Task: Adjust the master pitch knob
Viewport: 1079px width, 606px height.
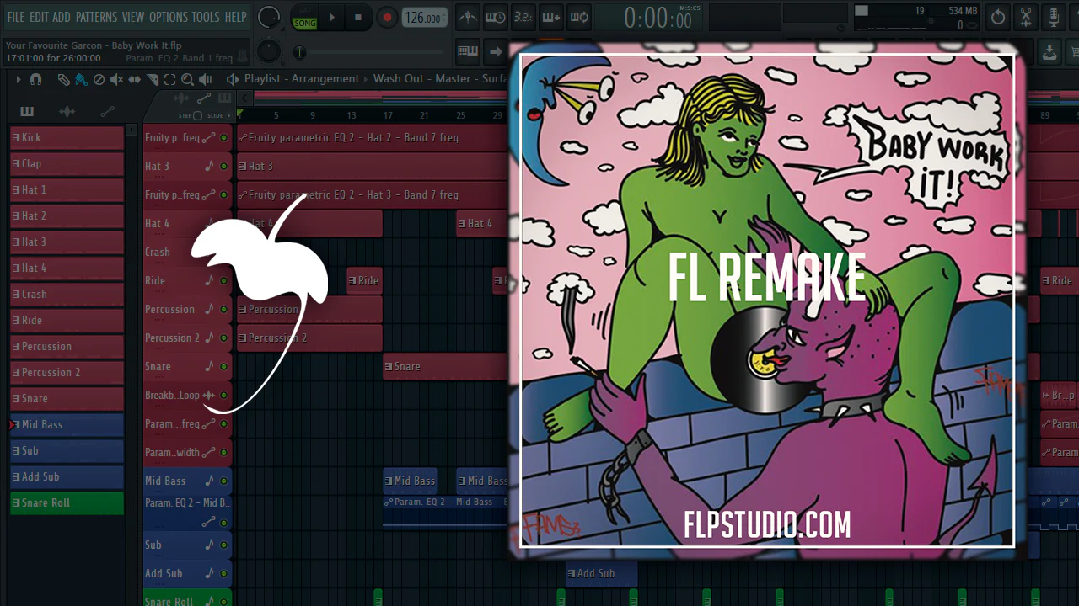Action: [268, 51]
